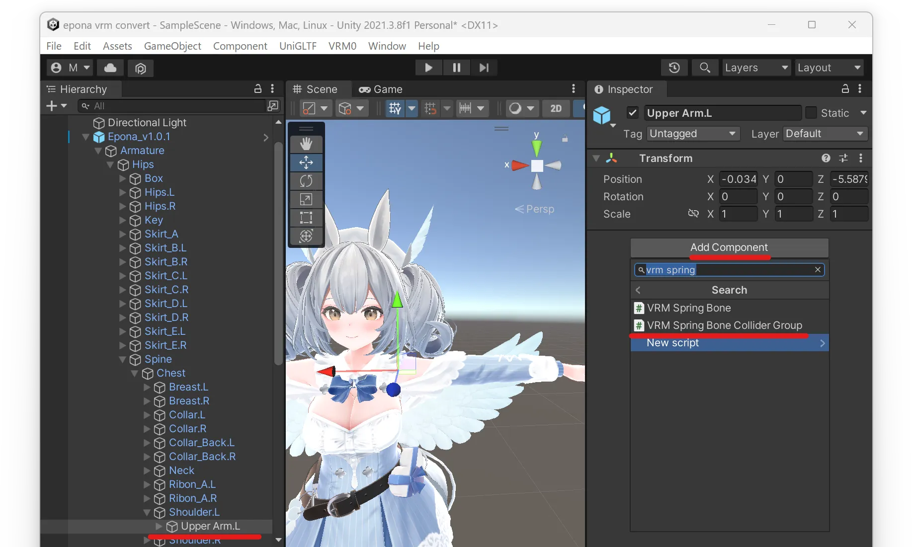Select the Rect tool
The width and height of the screenshot is (913, 547).
(306, 218)
